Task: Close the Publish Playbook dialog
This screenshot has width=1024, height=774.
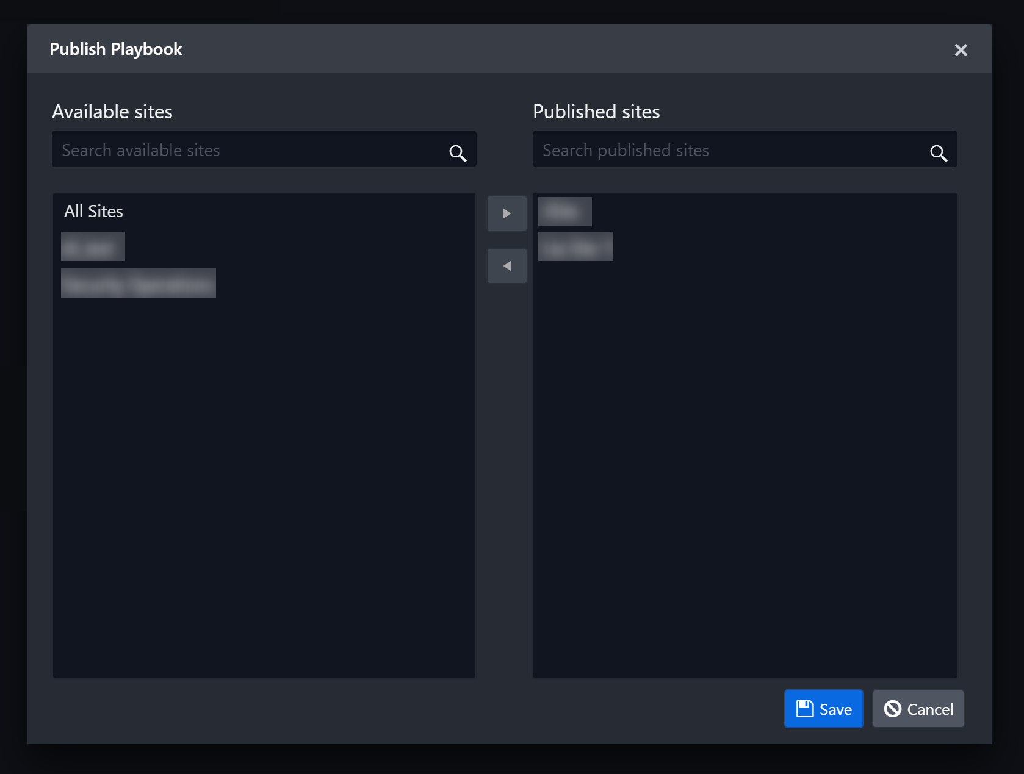Action: [961, 50]
